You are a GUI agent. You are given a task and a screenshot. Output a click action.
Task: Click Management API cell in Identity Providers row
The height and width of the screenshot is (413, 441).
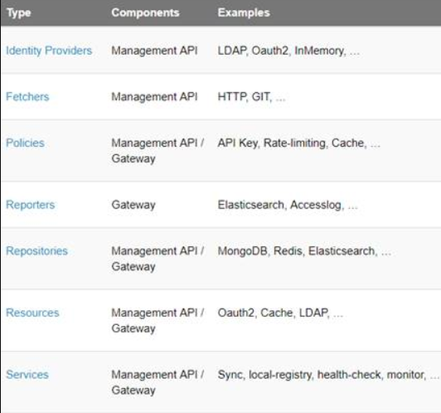click(154, 51)
